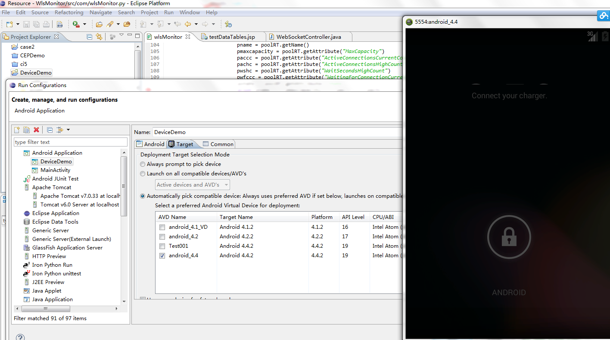Open the Refactoring menu
This screenshot has height=340, width=610.
click(x=69, y=12)
